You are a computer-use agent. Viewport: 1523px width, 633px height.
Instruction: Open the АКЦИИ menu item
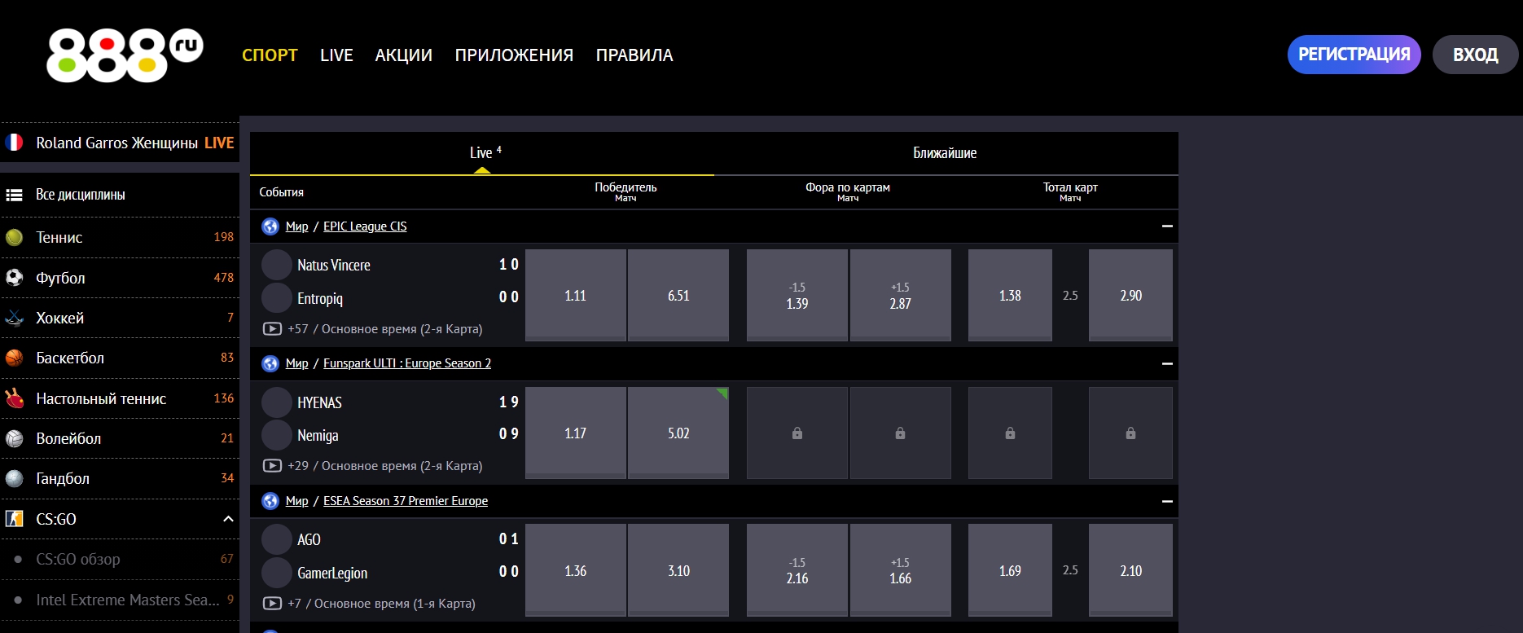(403, 55)
